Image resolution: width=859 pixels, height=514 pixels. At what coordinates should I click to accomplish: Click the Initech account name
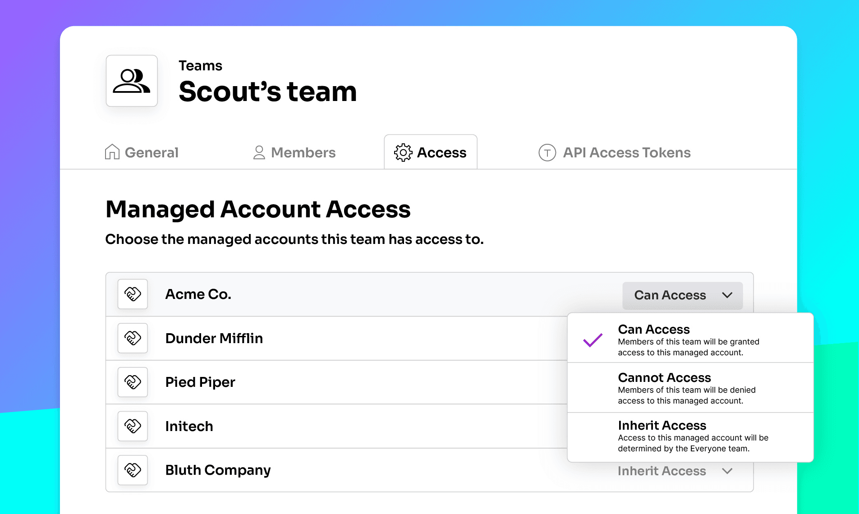[189, 426]
